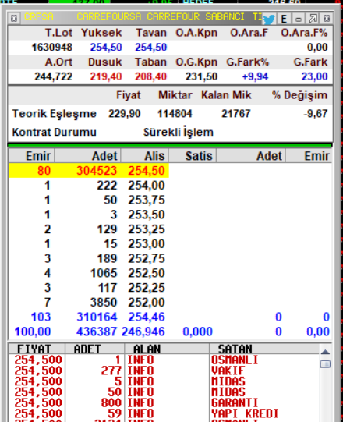Viewport: 343px width, 422px height.
Task: Close the CRFSA window with X icon
Action: pyautogui.click(x=327, y=19)
